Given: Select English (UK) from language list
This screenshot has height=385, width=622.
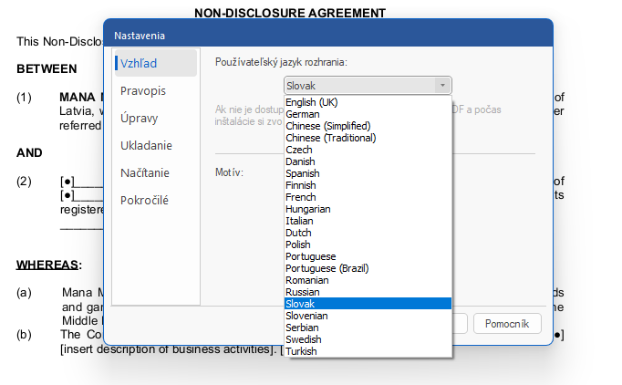Looking at the screenshot, I should tap(368, 102).
